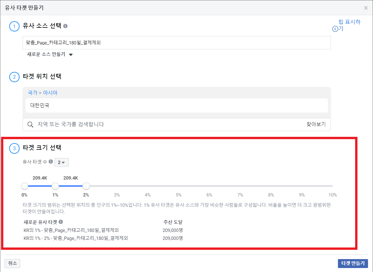
Task: Open 팁 표시하기 tips link
Action: click(349, 25)
